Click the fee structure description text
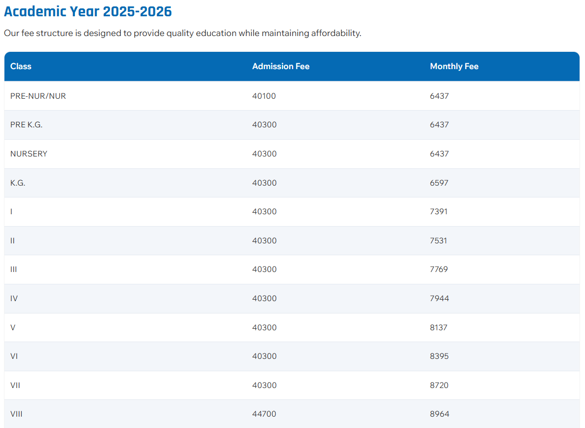This screenshot has height=428, width=585. (183, 33)
